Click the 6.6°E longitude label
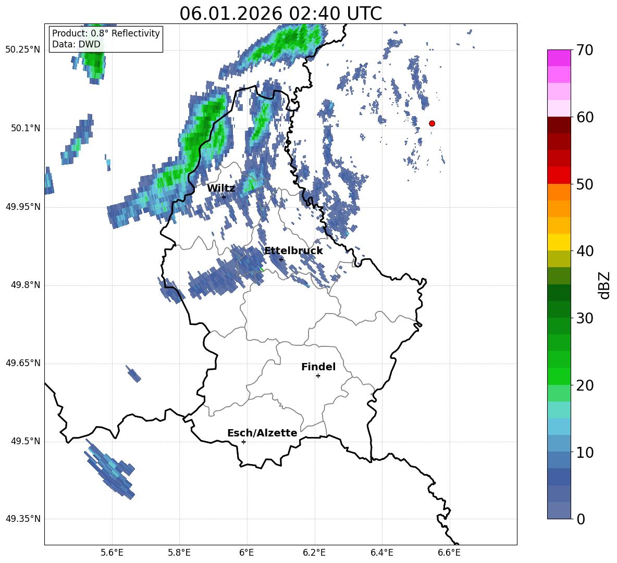 (x=449, y=553)
